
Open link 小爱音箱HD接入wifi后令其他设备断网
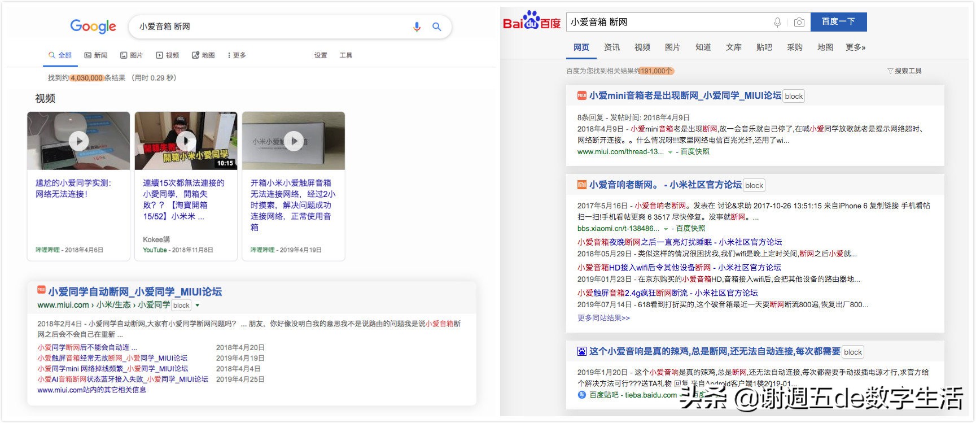(x=679, y=268)
